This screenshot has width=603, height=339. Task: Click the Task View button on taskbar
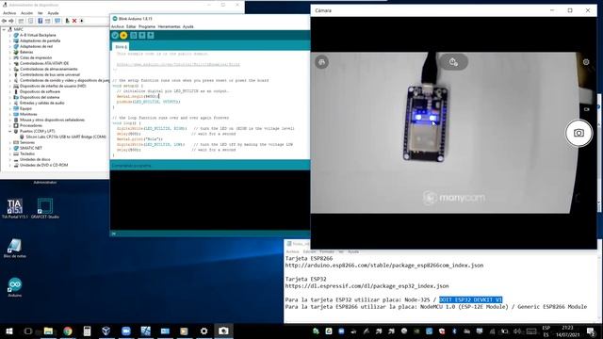(x=28, y=331)
